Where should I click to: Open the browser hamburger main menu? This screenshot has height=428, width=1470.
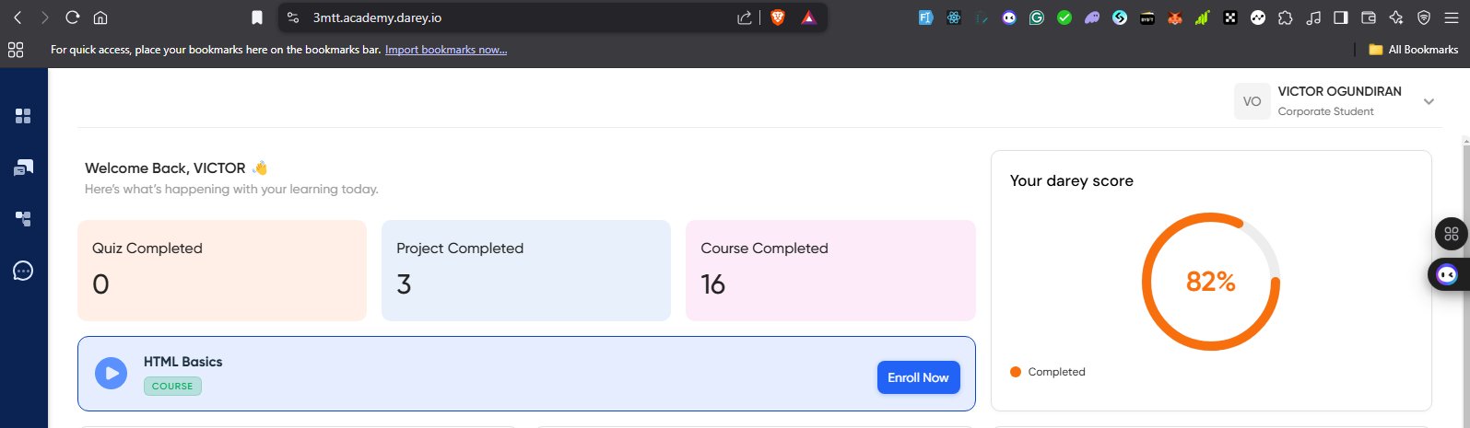click(x=1452, y=17)
